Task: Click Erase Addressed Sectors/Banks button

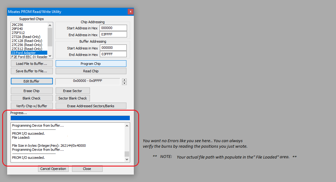Action: pyautogui.click(x=91, y=106)
